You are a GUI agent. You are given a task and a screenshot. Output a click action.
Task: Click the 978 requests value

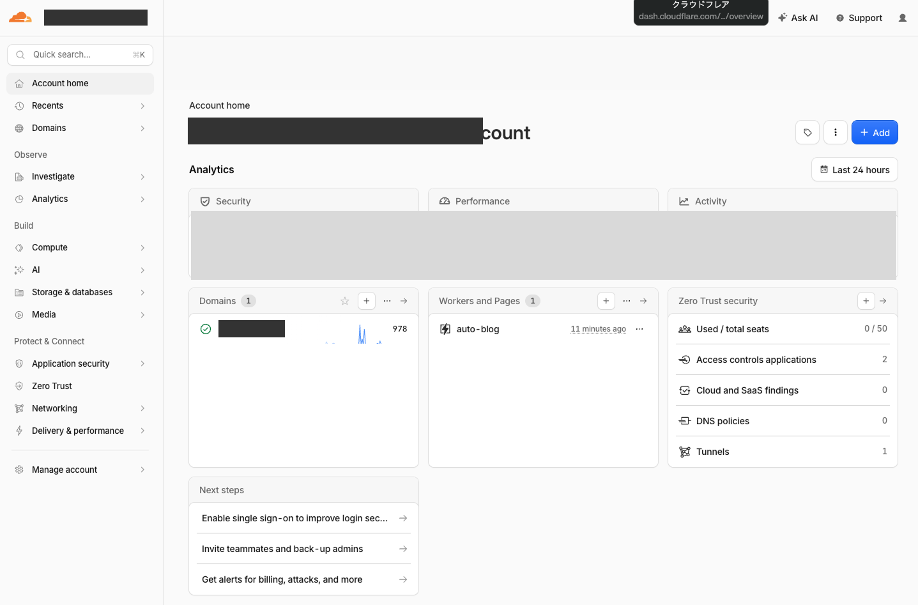(400, 328)
